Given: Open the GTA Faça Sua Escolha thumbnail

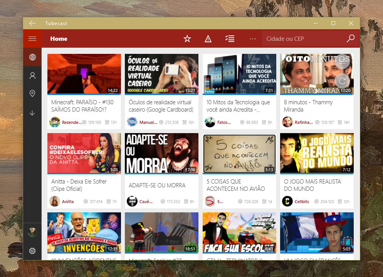Looking at the screenshot, I should [239, 232].
